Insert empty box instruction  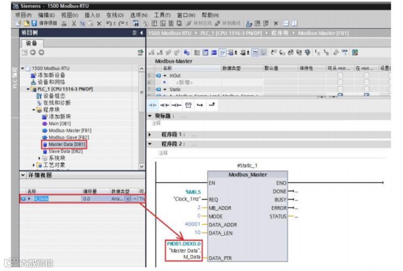(189, 105)
